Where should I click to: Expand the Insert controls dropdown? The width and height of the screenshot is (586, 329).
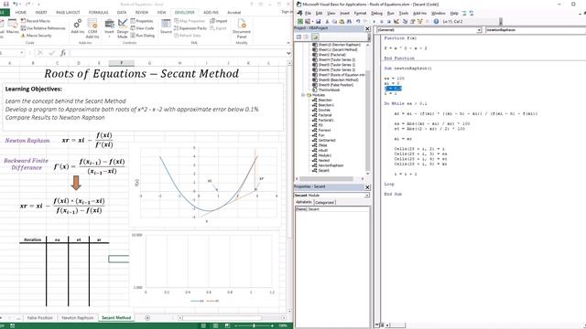pyautogui.click(x=109, y=28)
